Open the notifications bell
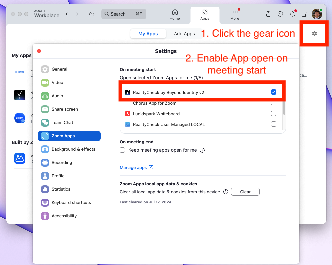Viewport: 332px width, 265px height. [x=292, y=14]
